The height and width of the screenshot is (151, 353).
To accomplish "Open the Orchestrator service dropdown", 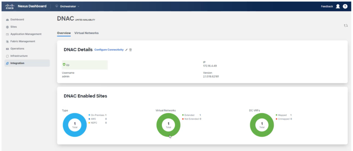I will tap(67, 7).
